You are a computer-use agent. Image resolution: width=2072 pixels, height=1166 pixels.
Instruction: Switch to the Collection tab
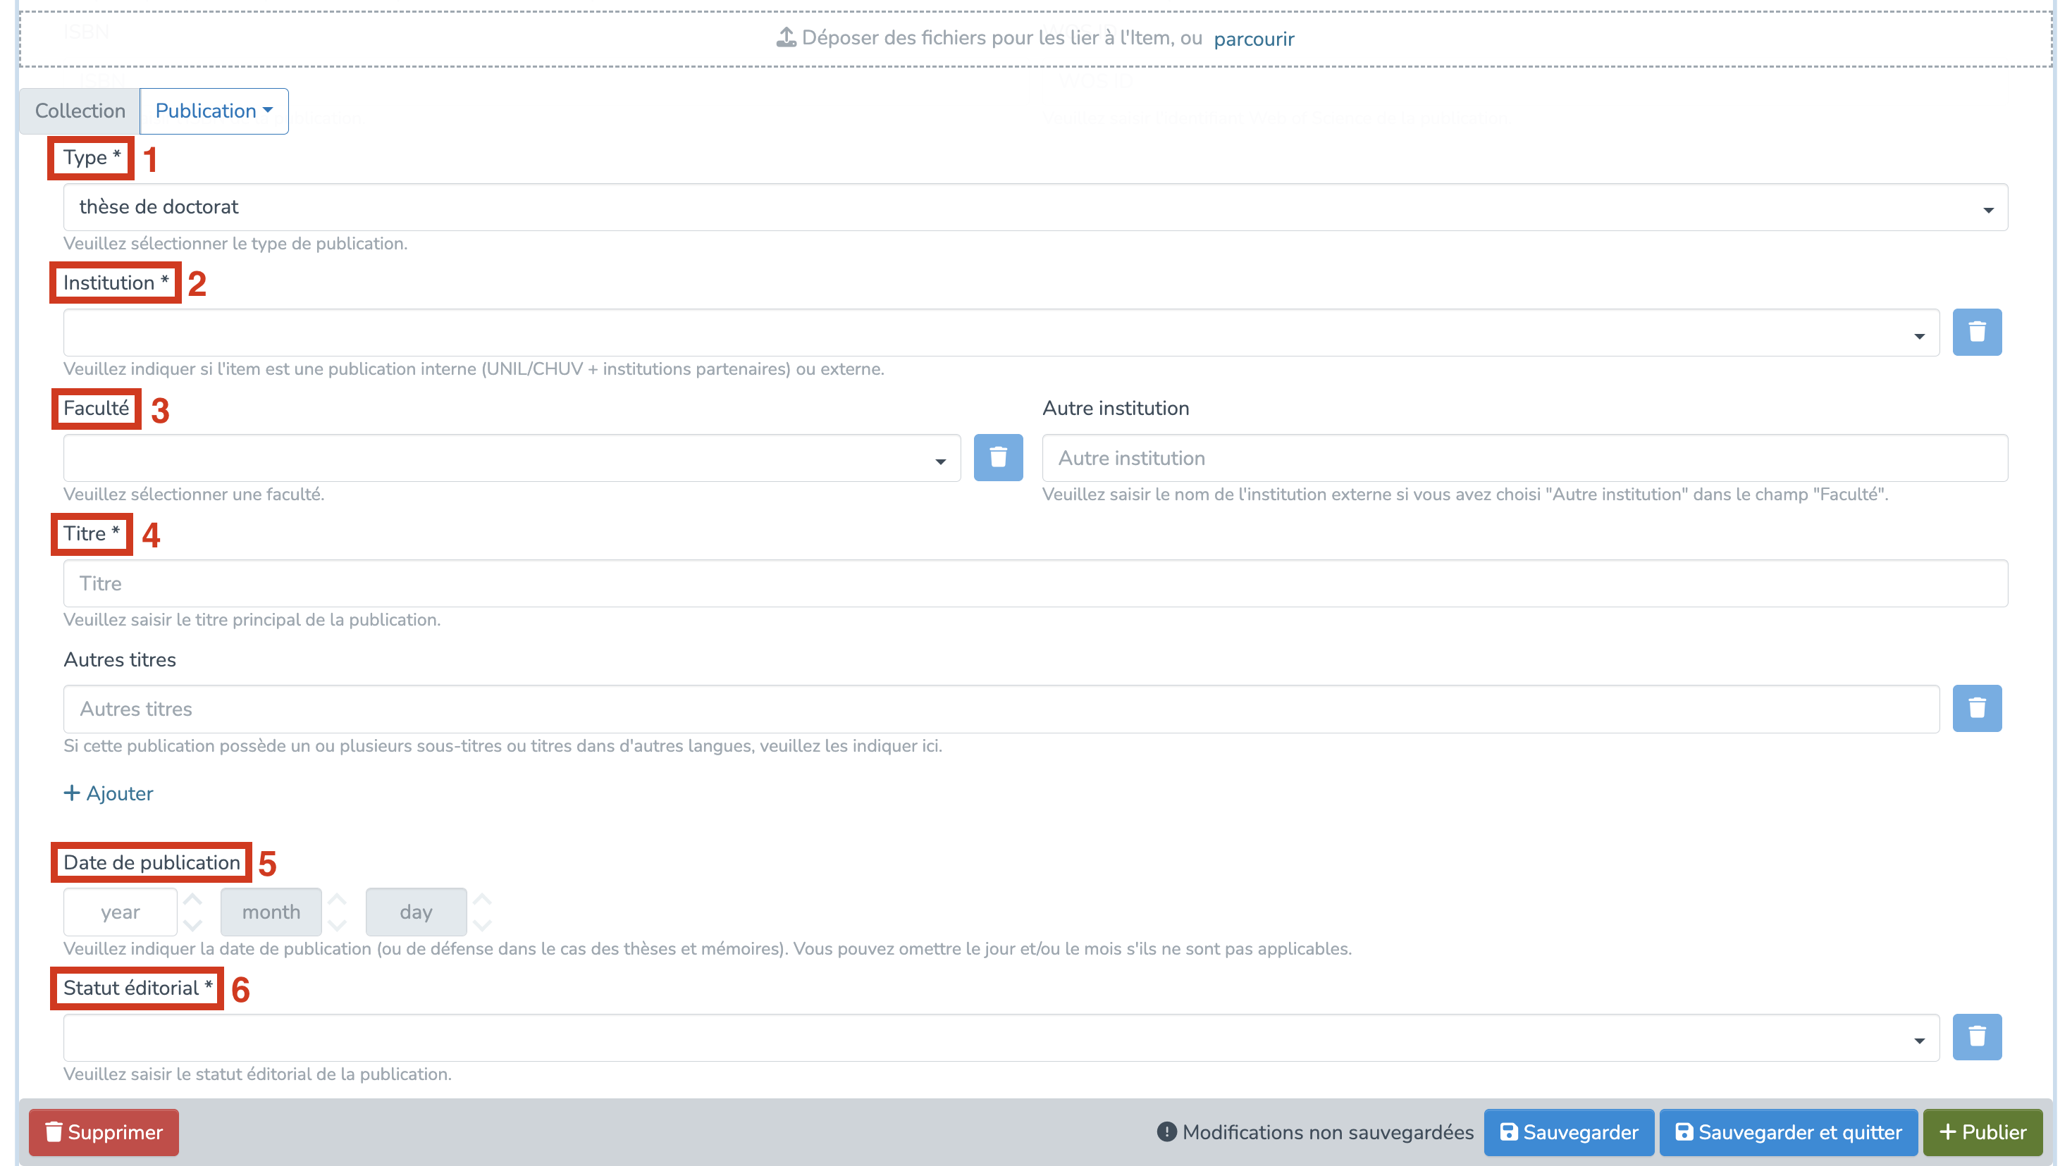coord(80,111)
